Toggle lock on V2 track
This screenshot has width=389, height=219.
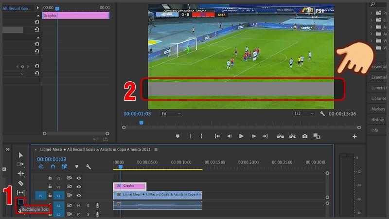(x=50, y=186)
